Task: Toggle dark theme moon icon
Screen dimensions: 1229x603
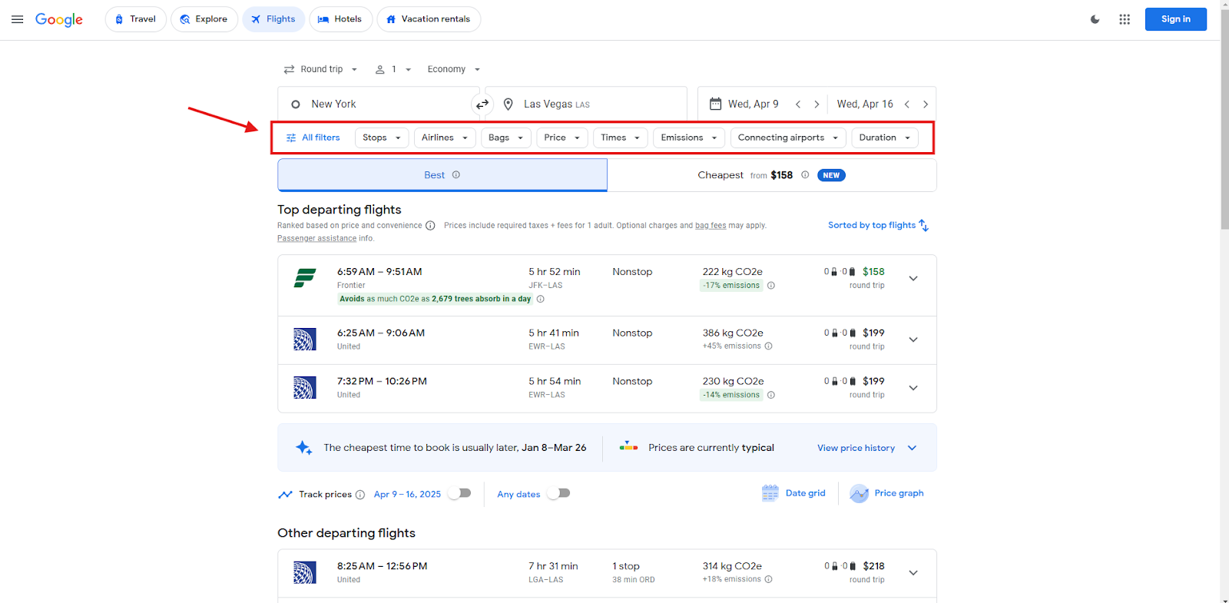Action: [x=1095, y=19]
